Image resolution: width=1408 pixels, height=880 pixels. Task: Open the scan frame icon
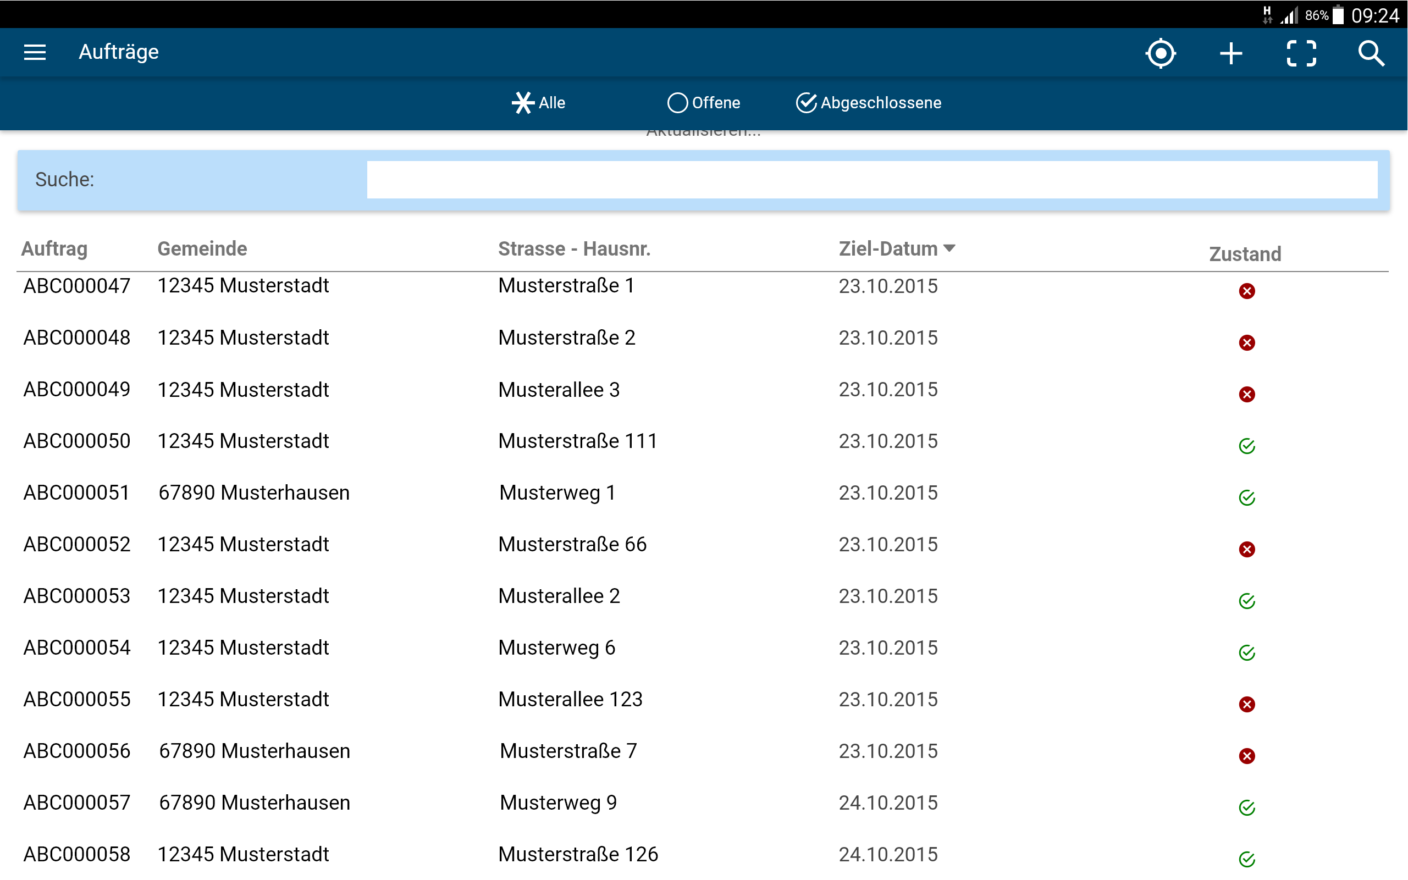coord(1301,53)
